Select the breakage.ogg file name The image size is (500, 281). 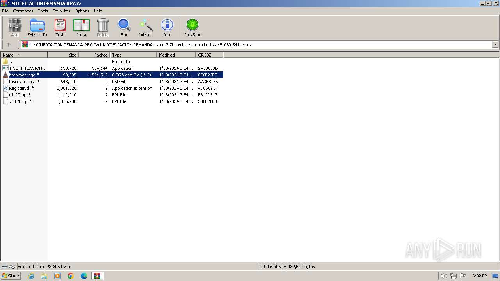[x=24, y=75]
